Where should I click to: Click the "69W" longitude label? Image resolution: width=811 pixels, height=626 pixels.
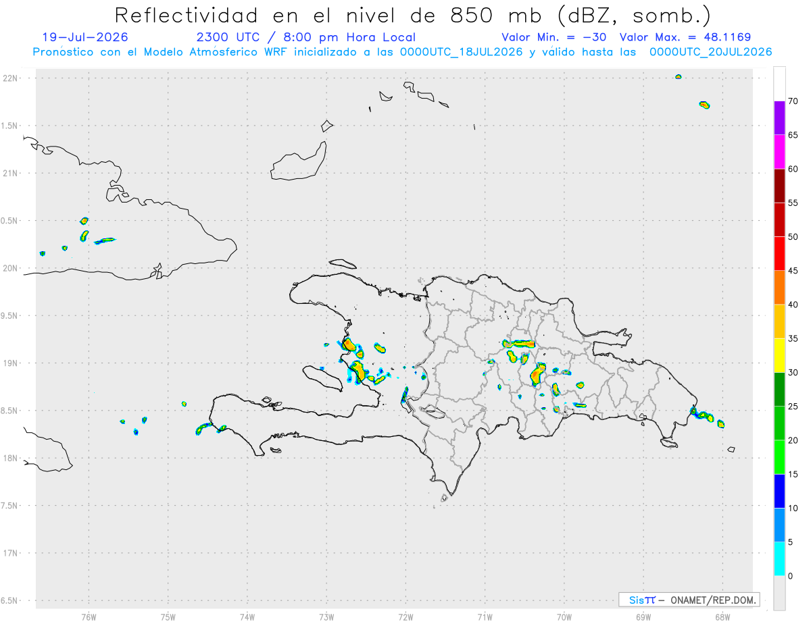coord(643,617)
